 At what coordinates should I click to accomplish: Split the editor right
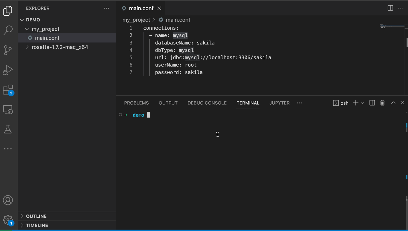(390, 8)
